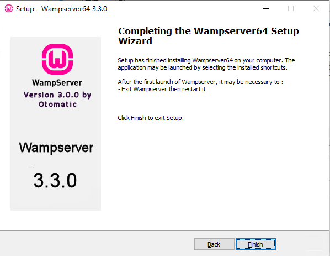Minimize the Wampserver64 Setup window
This screenshot has width=330, height=256.
pyautogui.click(x=266, y=9)
